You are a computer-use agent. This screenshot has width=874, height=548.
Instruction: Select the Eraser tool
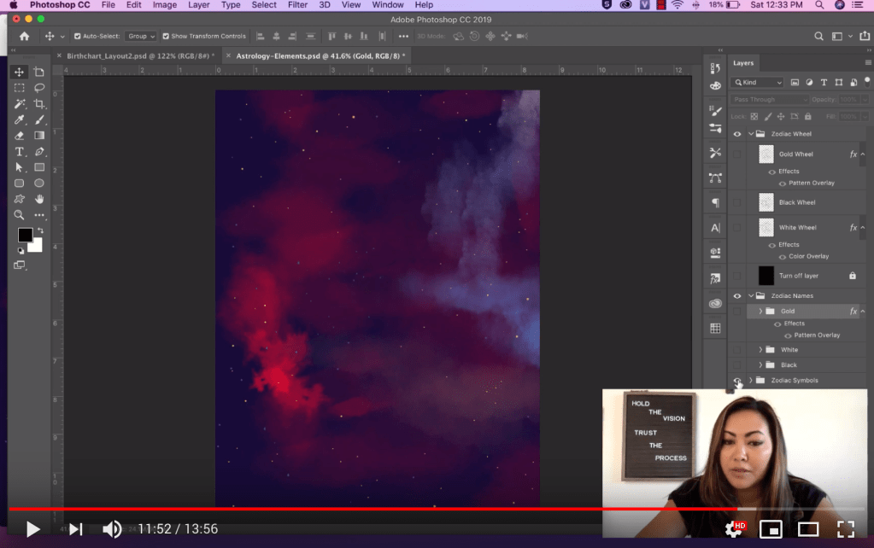coord(19,136)
